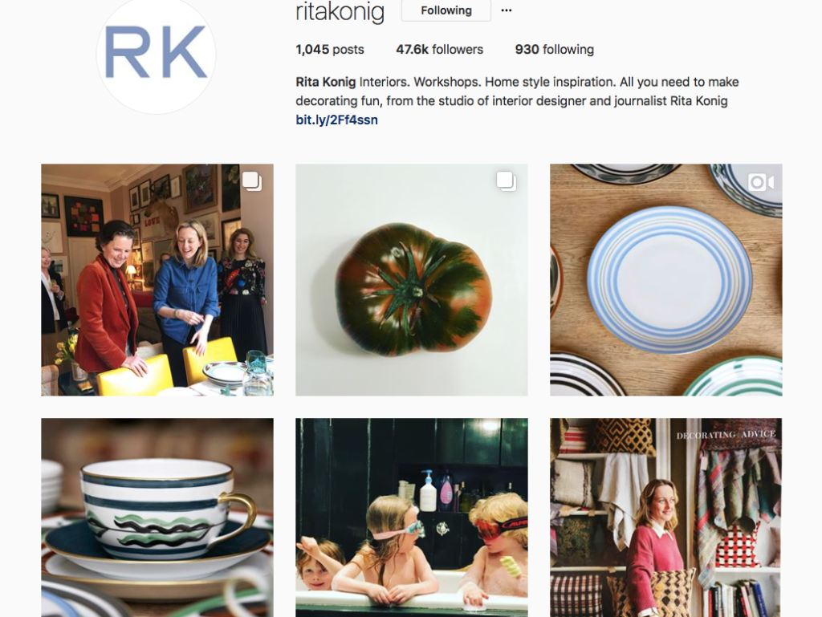
Task: Click the RK profile picture avatar
Action: coord(157,54)
